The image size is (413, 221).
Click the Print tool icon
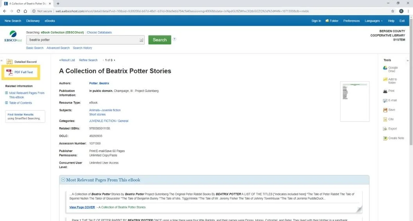(x=385, y=91)
